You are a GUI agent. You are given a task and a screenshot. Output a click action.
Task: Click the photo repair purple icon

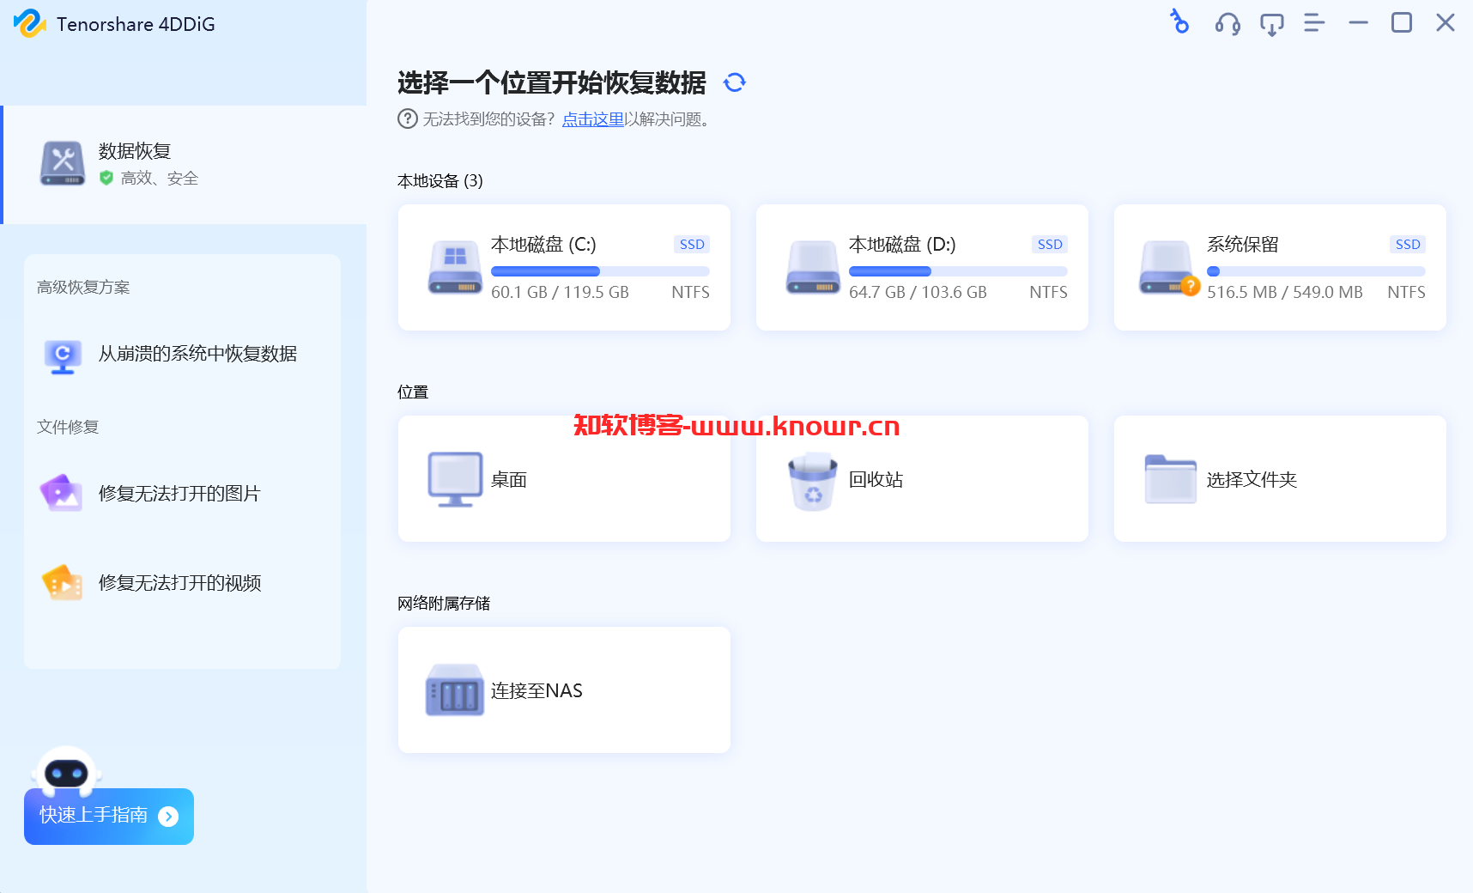[x=62, y=493]
